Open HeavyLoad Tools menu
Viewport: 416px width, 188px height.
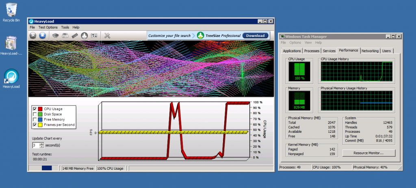pos(65,27)
